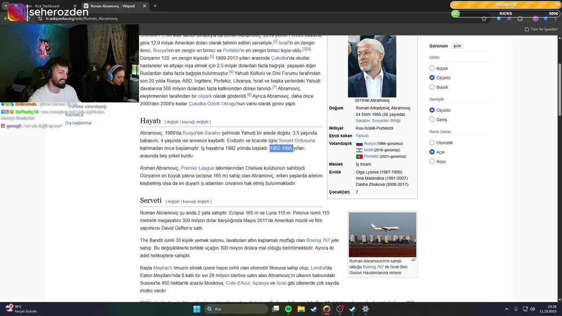Open the Çukotka Özerk Okrugu link

(x=213, y=104)
